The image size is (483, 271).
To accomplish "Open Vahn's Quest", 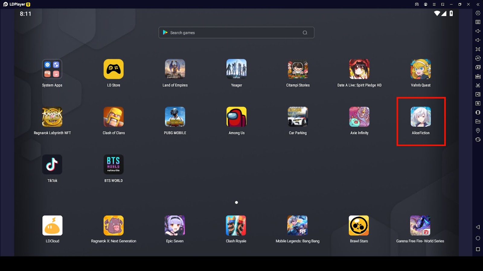I will 421,69.
